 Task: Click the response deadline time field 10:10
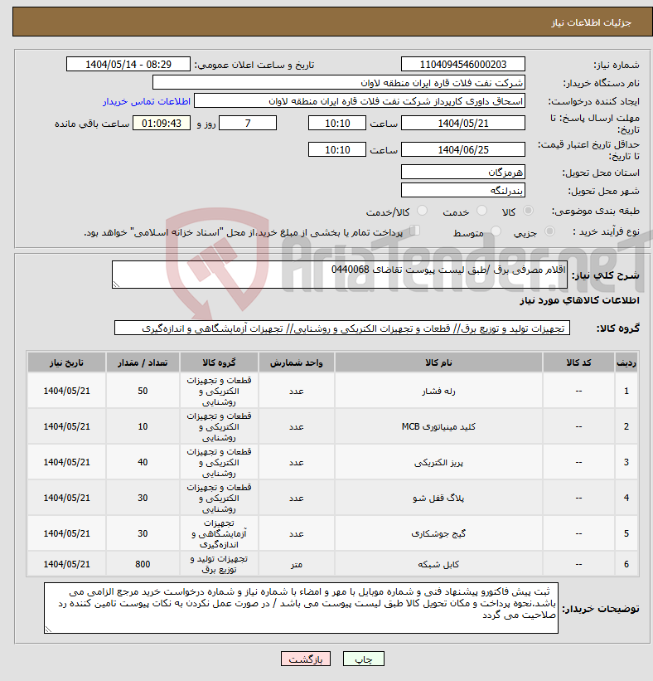(x=337, y=124)
